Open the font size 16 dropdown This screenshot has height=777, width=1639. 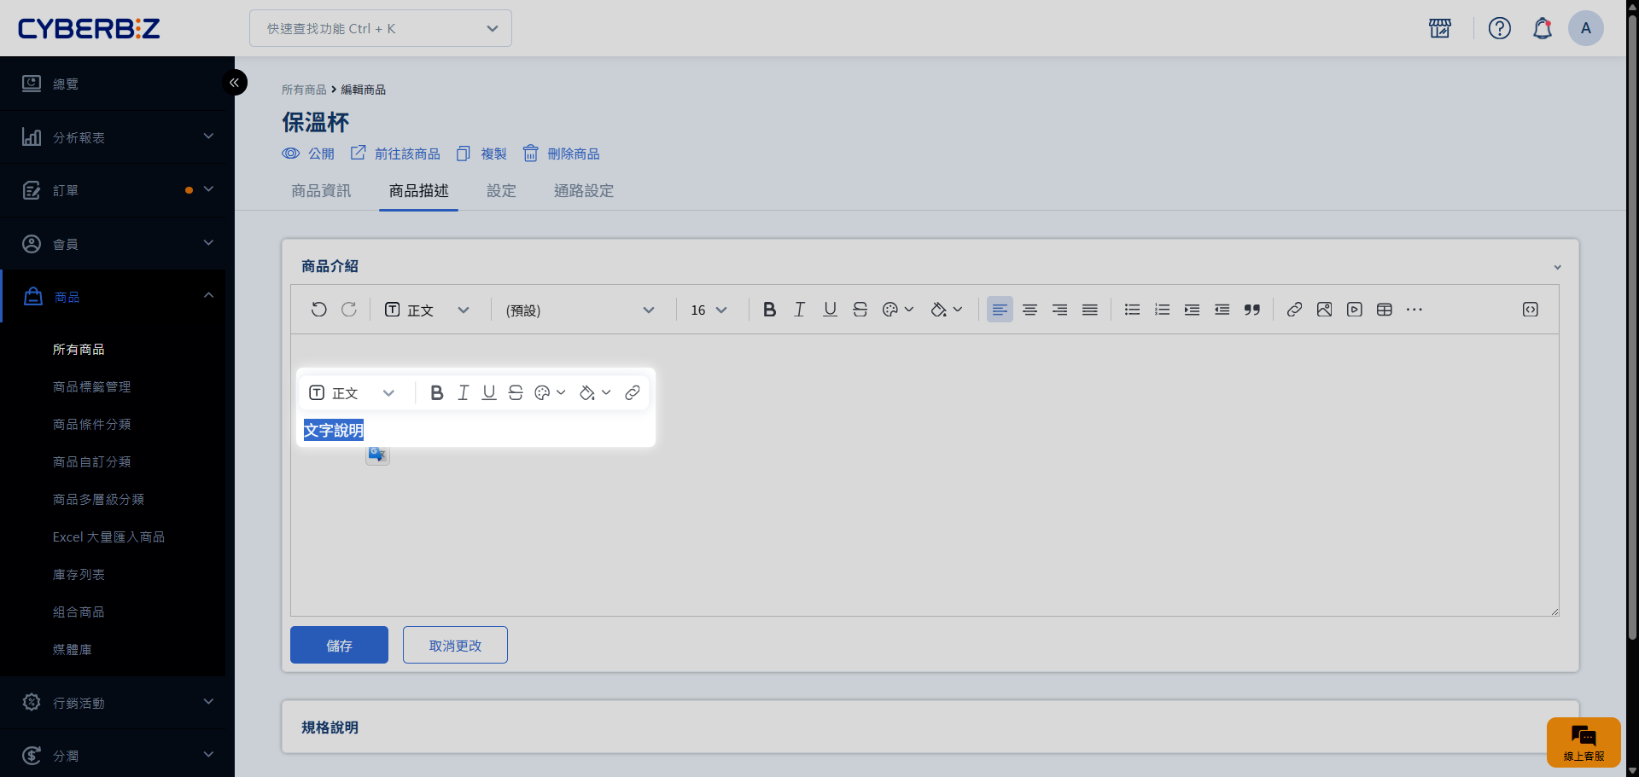pos(709,310)
